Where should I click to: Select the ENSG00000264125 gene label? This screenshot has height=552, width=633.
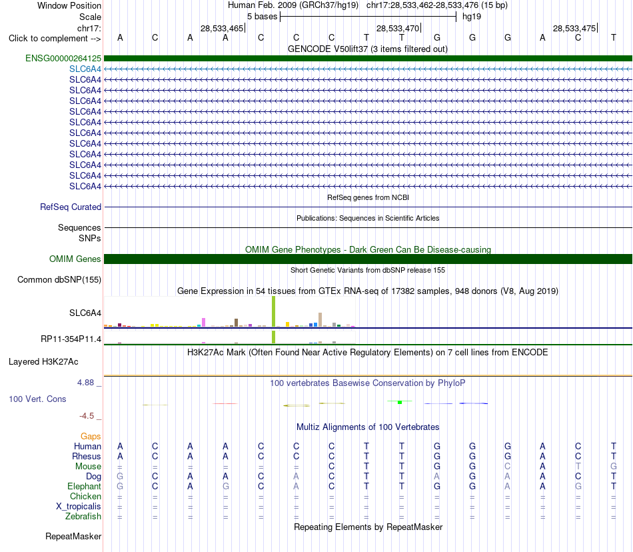pyautogui.click(x=63, y=58)
